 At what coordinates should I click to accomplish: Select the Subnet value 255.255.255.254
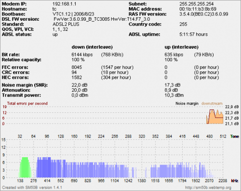coord(196,4)
